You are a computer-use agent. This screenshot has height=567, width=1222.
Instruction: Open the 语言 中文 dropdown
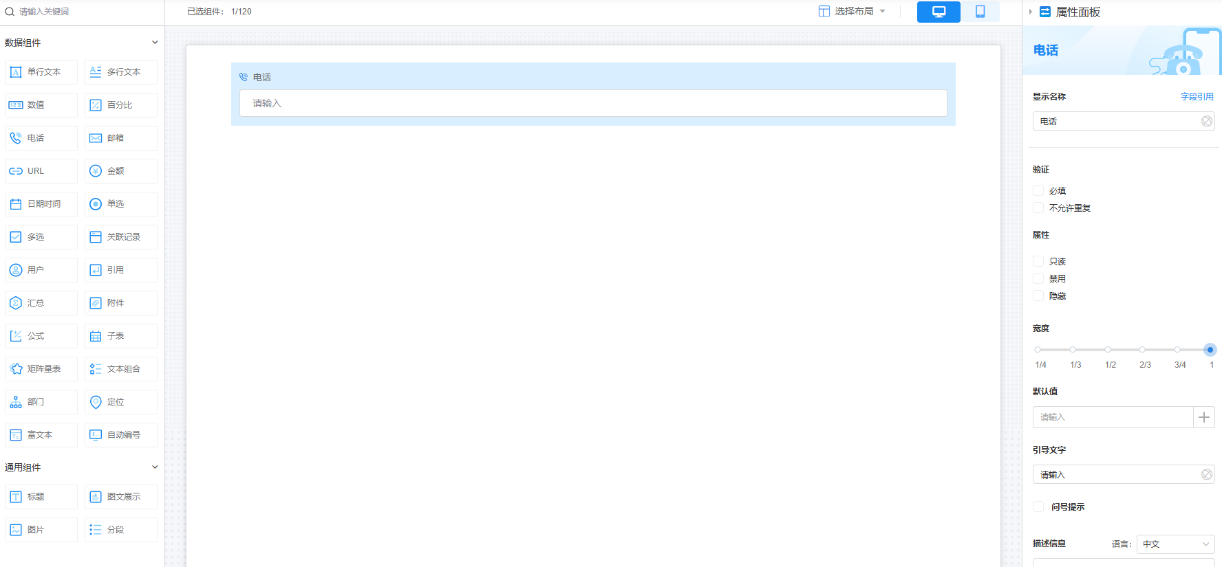(1175, 544)
